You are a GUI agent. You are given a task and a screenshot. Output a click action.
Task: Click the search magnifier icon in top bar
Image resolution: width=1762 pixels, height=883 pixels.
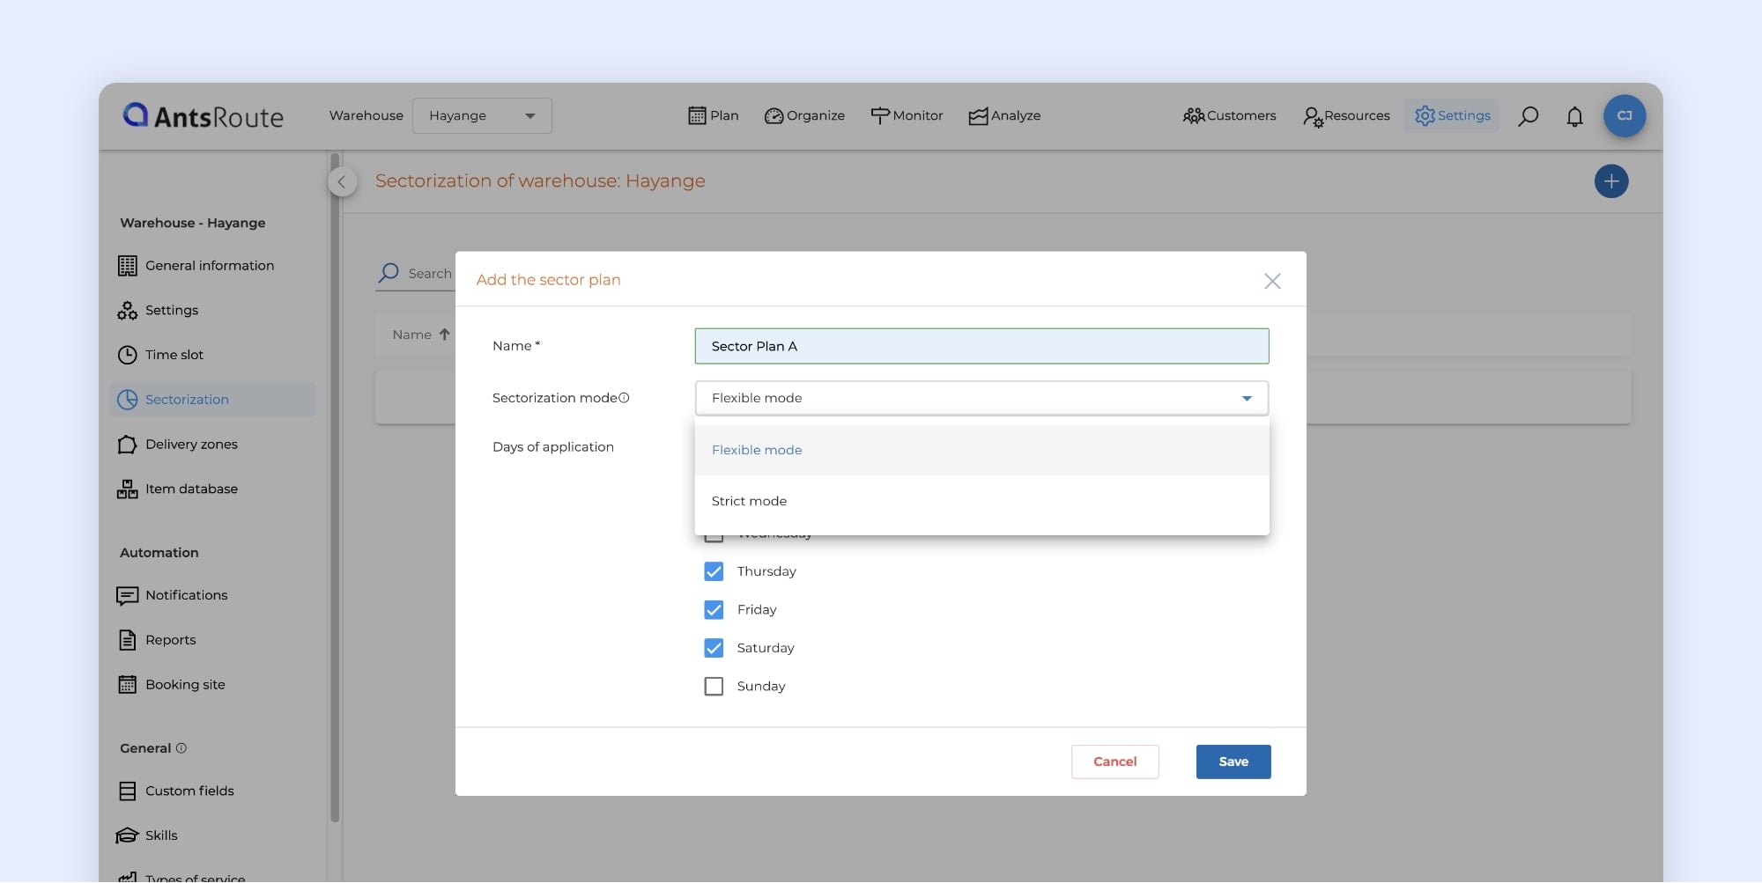click(1528, 116)
